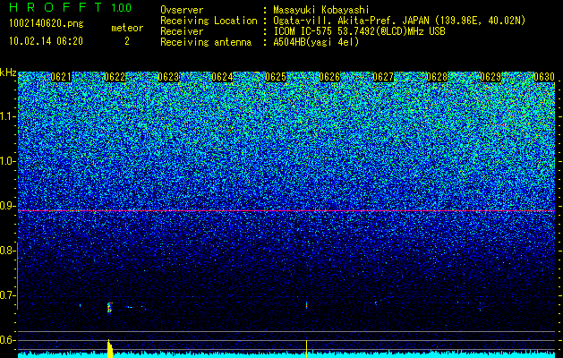Click the 0.8 kHz axis label
This screenshot has width=563, height=358.
pyautogui.click(x=7, y=251)
